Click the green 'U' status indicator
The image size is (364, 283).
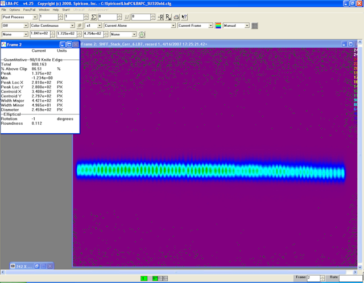tap(155, 278)
